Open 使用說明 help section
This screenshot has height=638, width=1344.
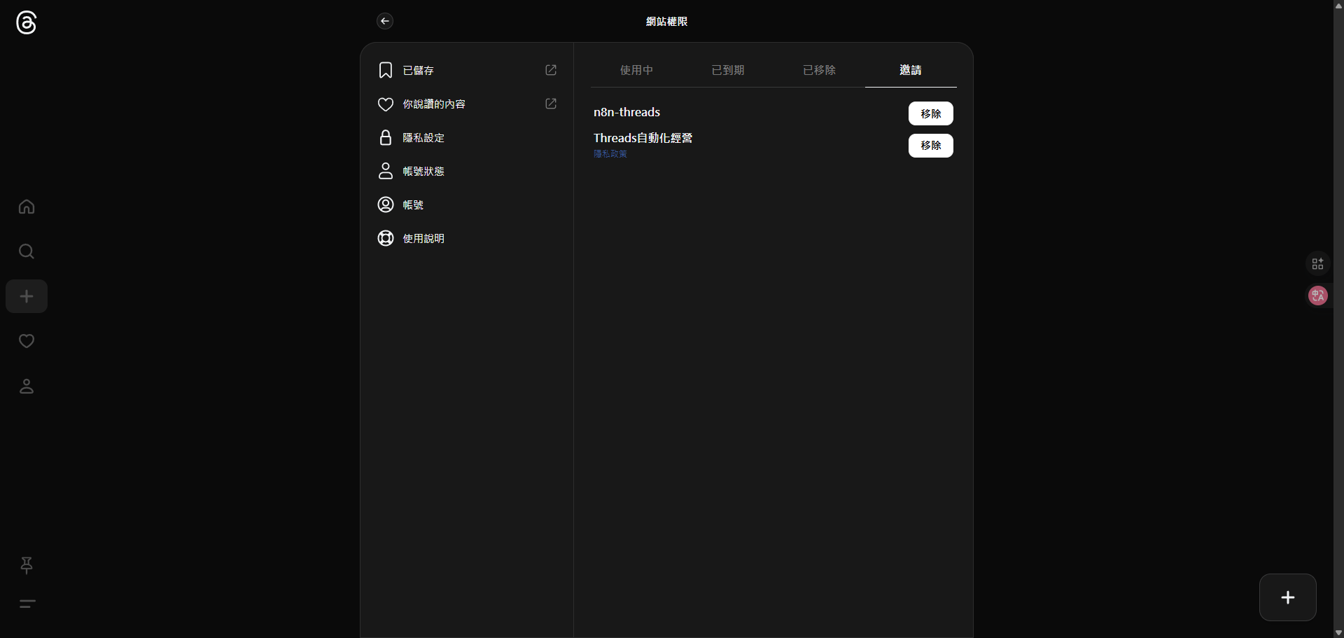pyautogui.click(x=423, y=238)
